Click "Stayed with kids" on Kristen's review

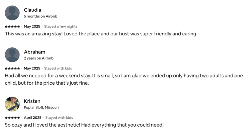(59, 118)
